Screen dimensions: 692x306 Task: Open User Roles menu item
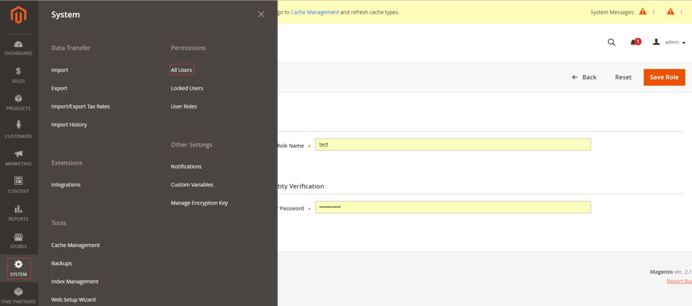184,106
